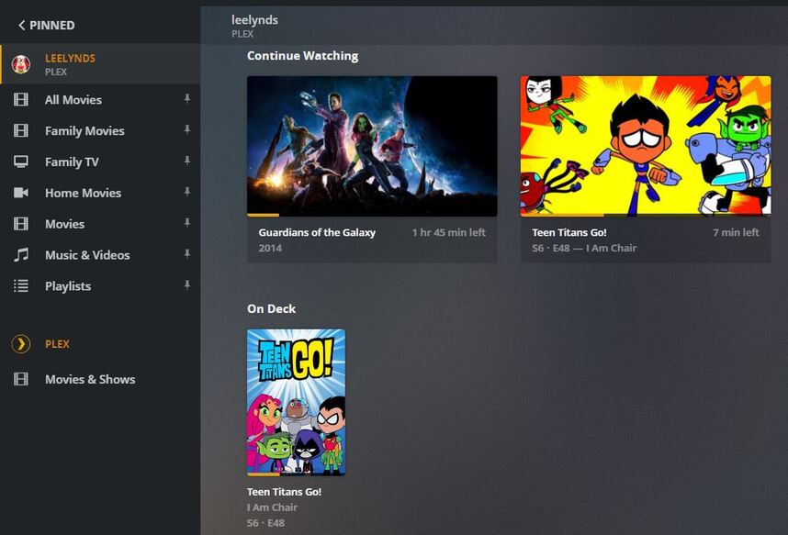
Task: Open Guardians of the Galaxy thumbnail
Action: tap(372, 146)
